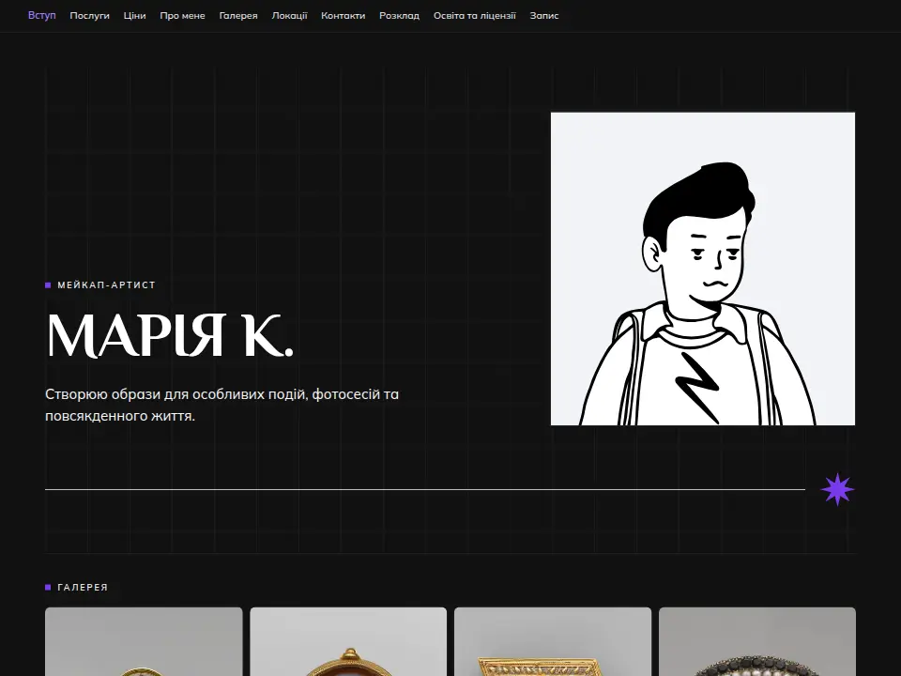Open the Ціни menu item
Image resolution: width=901 pixels, height=676 pixels.
pos(134,16)
